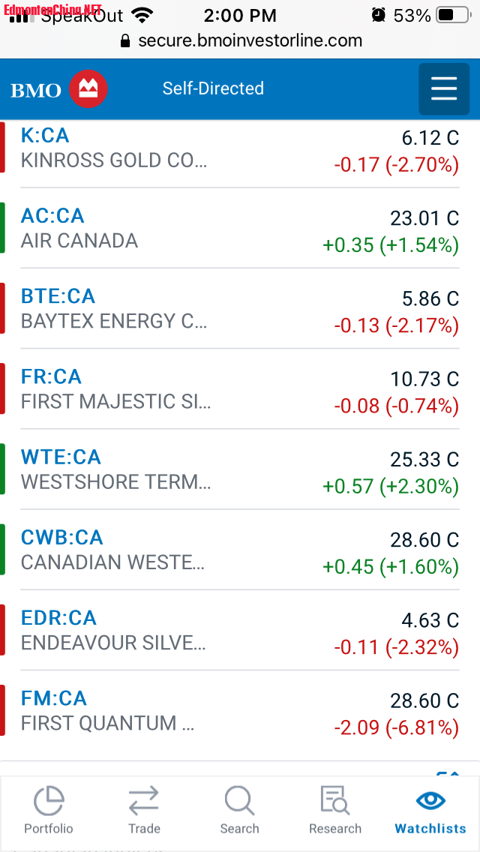
Task: Tap the Trade arrows icon
Action: pyautogui.click(x=144, y=800)
